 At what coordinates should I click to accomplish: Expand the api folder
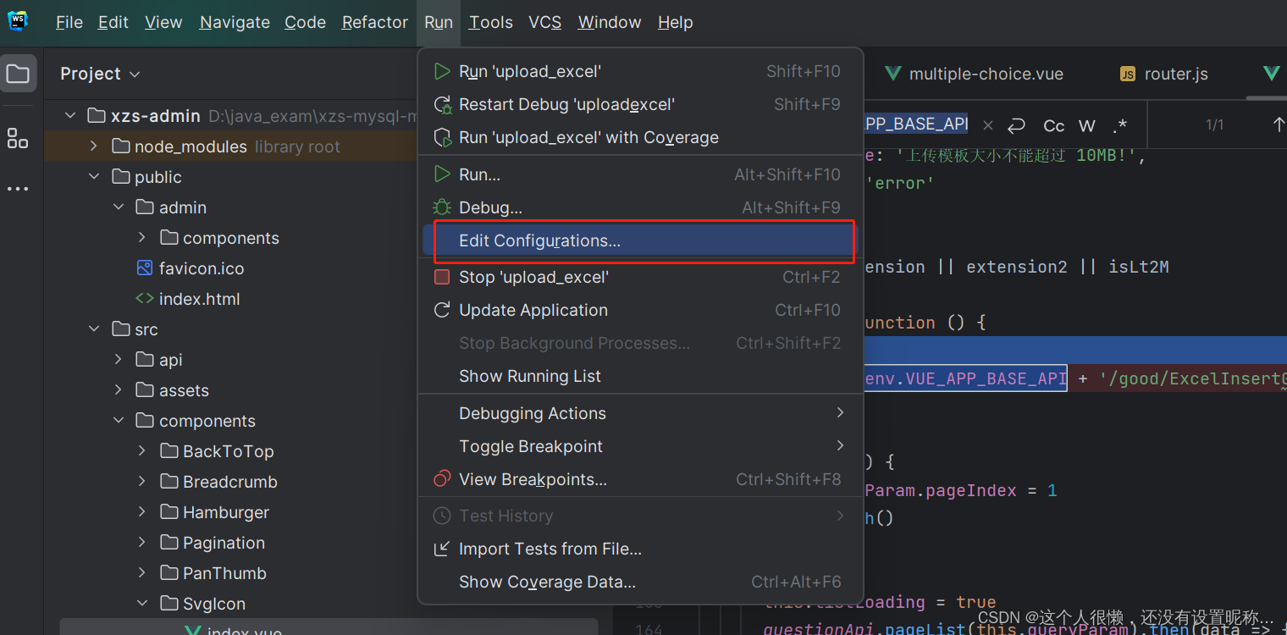point(118,360)
